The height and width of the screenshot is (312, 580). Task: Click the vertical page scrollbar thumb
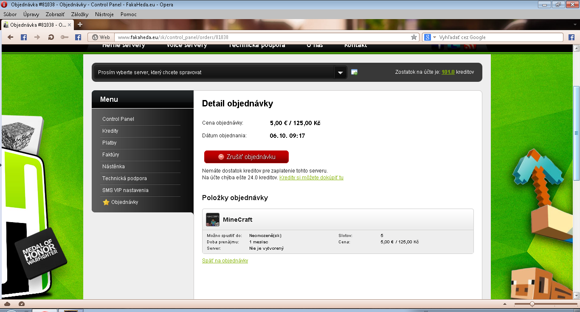pyautogui.click(x=576, y=134)
